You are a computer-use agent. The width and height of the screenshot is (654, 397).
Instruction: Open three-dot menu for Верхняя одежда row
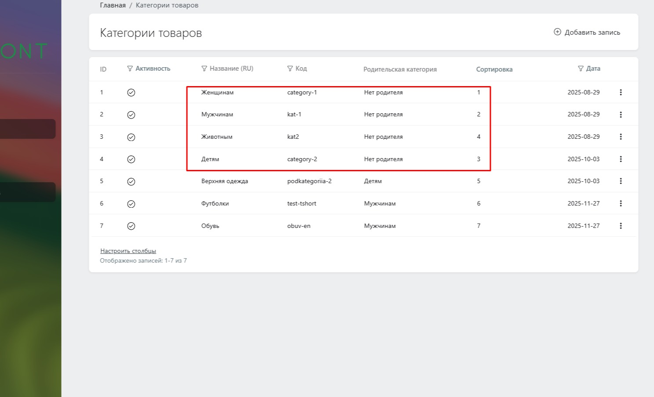621,181
